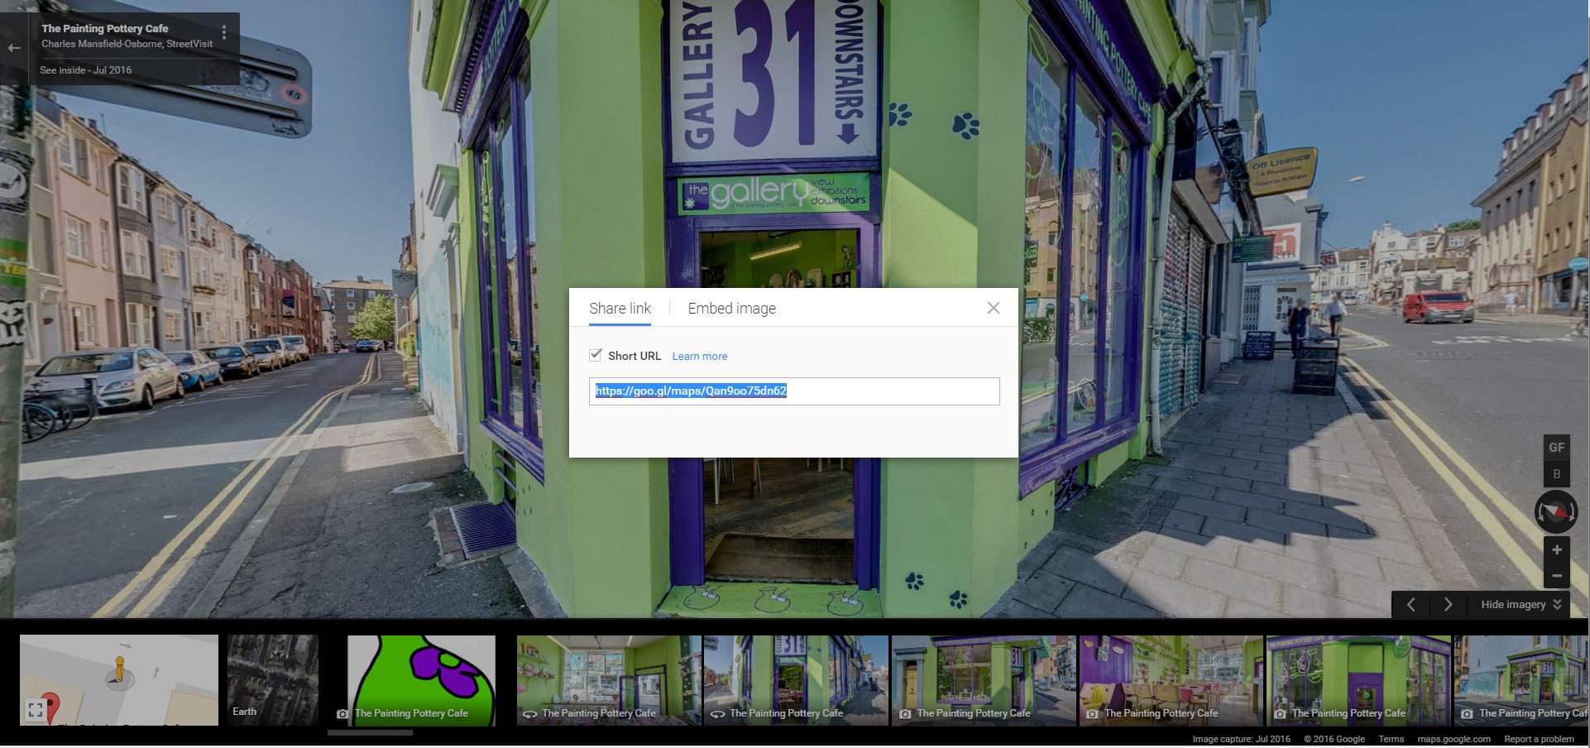The image size is (1590, 748).
Task: Click the camera icon on the logo thumbnail
Action: (x=342, y=713)
